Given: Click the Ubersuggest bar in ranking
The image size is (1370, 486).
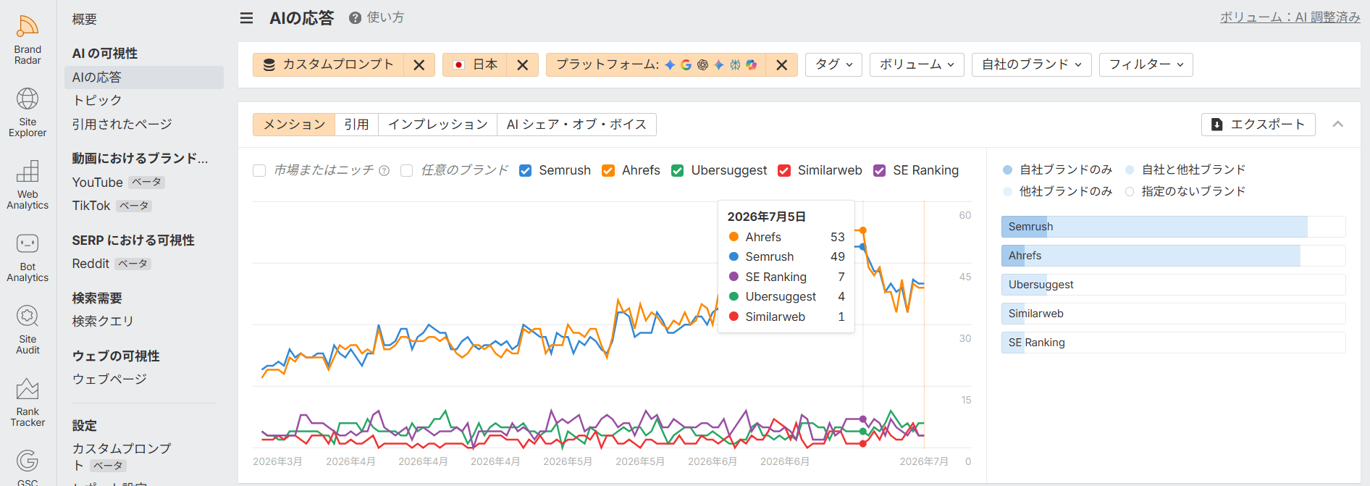Looking at the screenshot, I should coord(1173,285).
